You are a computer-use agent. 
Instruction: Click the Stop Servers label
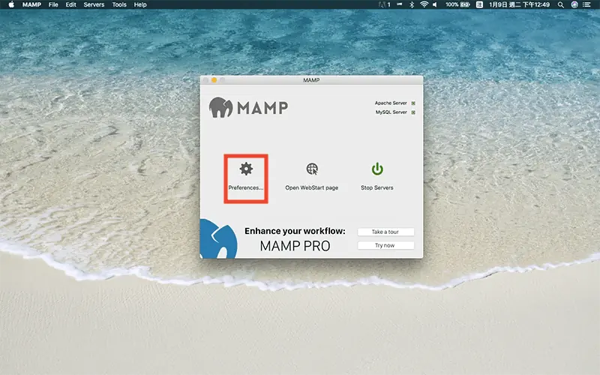point(377,188)
